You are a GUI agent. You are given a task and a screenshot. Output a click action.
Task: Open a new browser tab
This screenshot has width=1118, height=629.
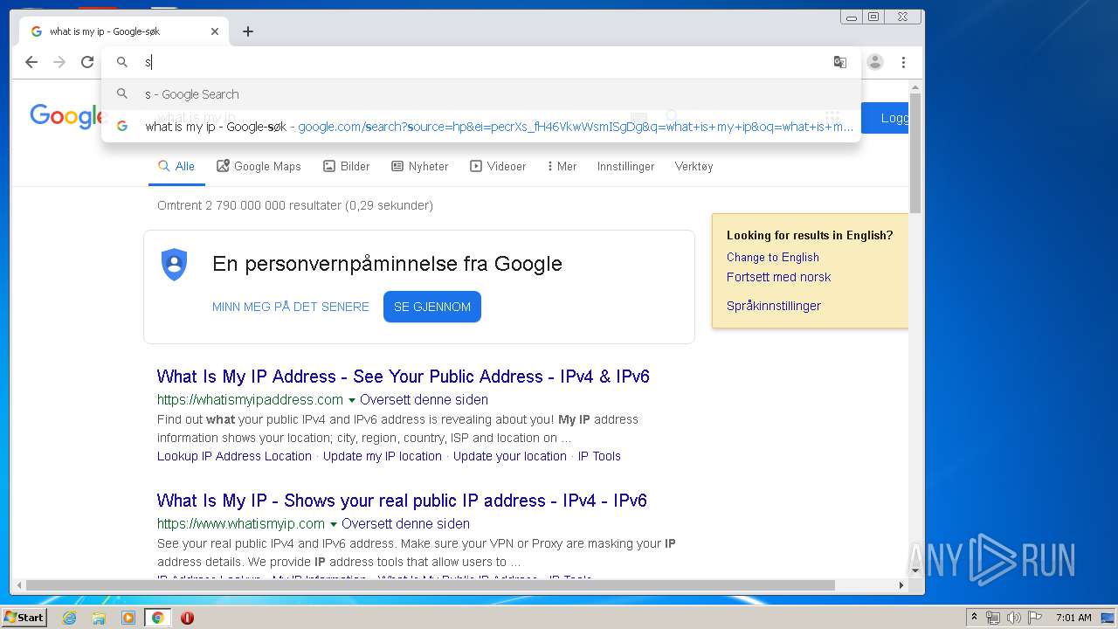tap(248, 31)
